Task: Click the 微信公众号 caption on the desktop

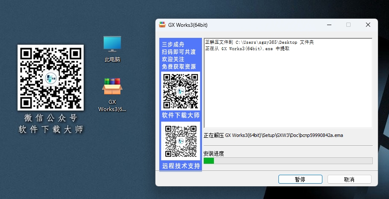Action: point(51,118)
